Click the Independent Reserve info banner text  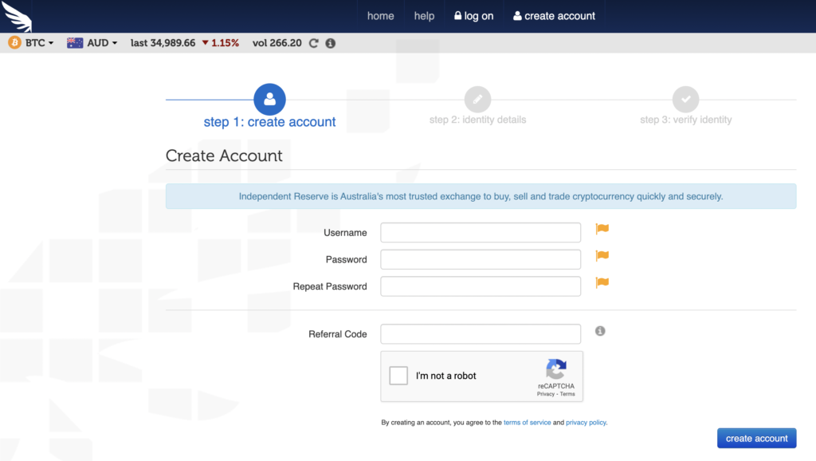click(481, 196)
